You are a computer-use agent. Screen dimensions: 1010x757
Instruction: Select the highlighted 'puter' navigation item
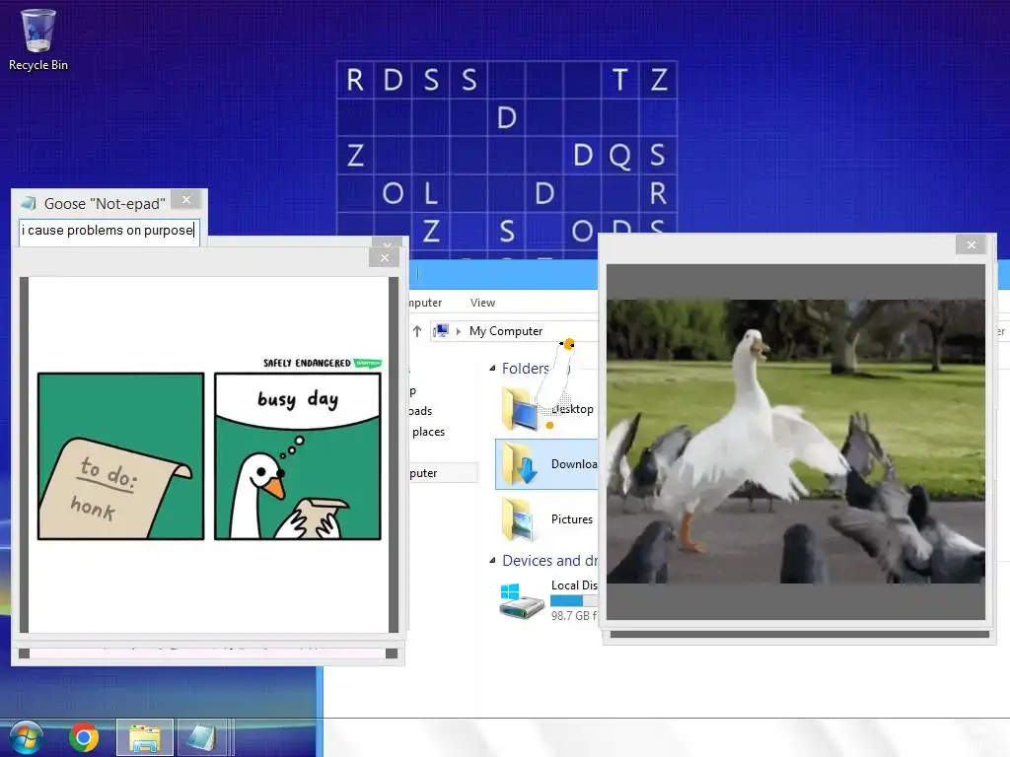(444, 473)
